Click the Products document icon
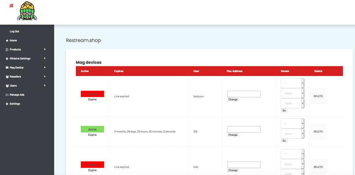 click(7, 50)
